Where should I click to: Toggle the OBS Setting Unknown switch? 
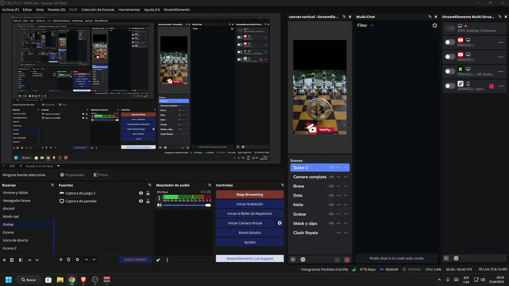coord(450,28)
